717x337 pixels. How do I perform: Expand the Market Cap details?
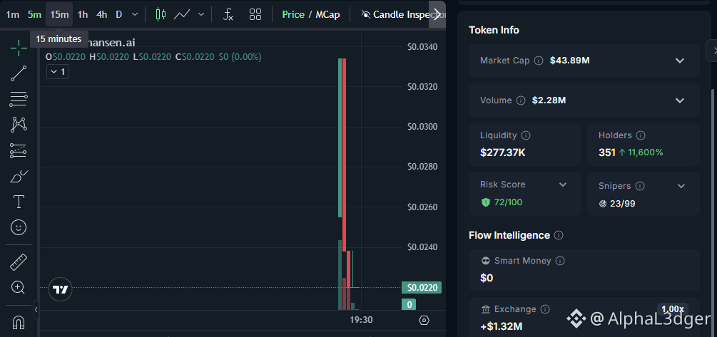(x=679, y=61)
